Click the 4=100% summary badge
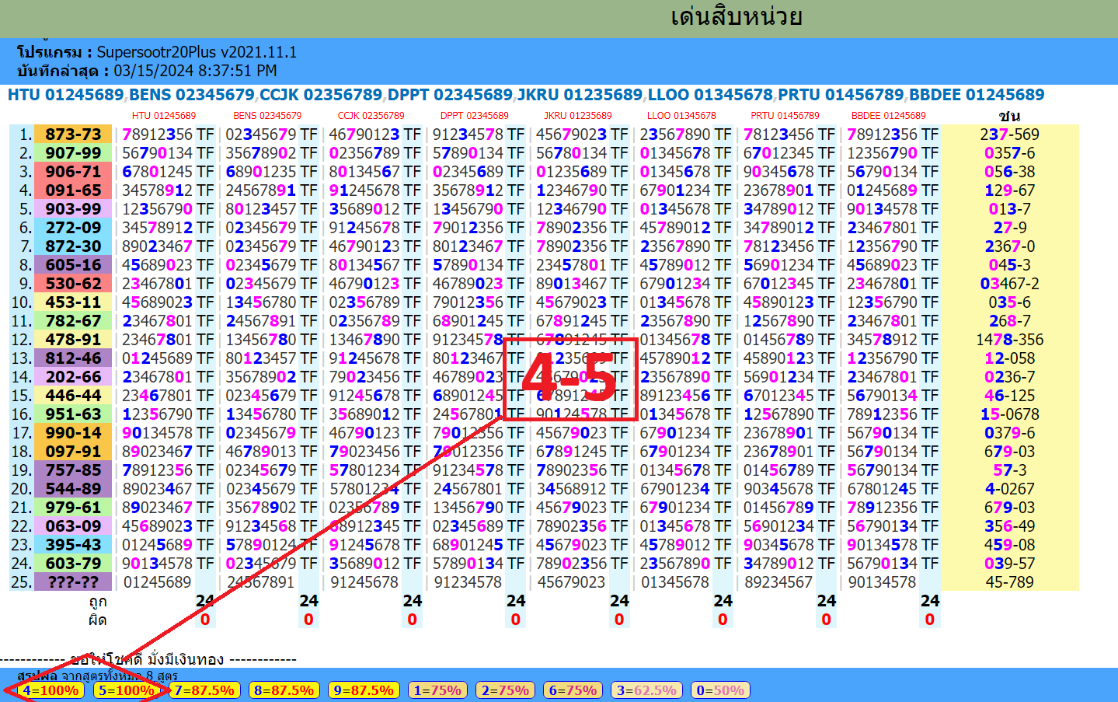Image resolution: width=1118 pixels, height=702 pixels. (51, 690)
